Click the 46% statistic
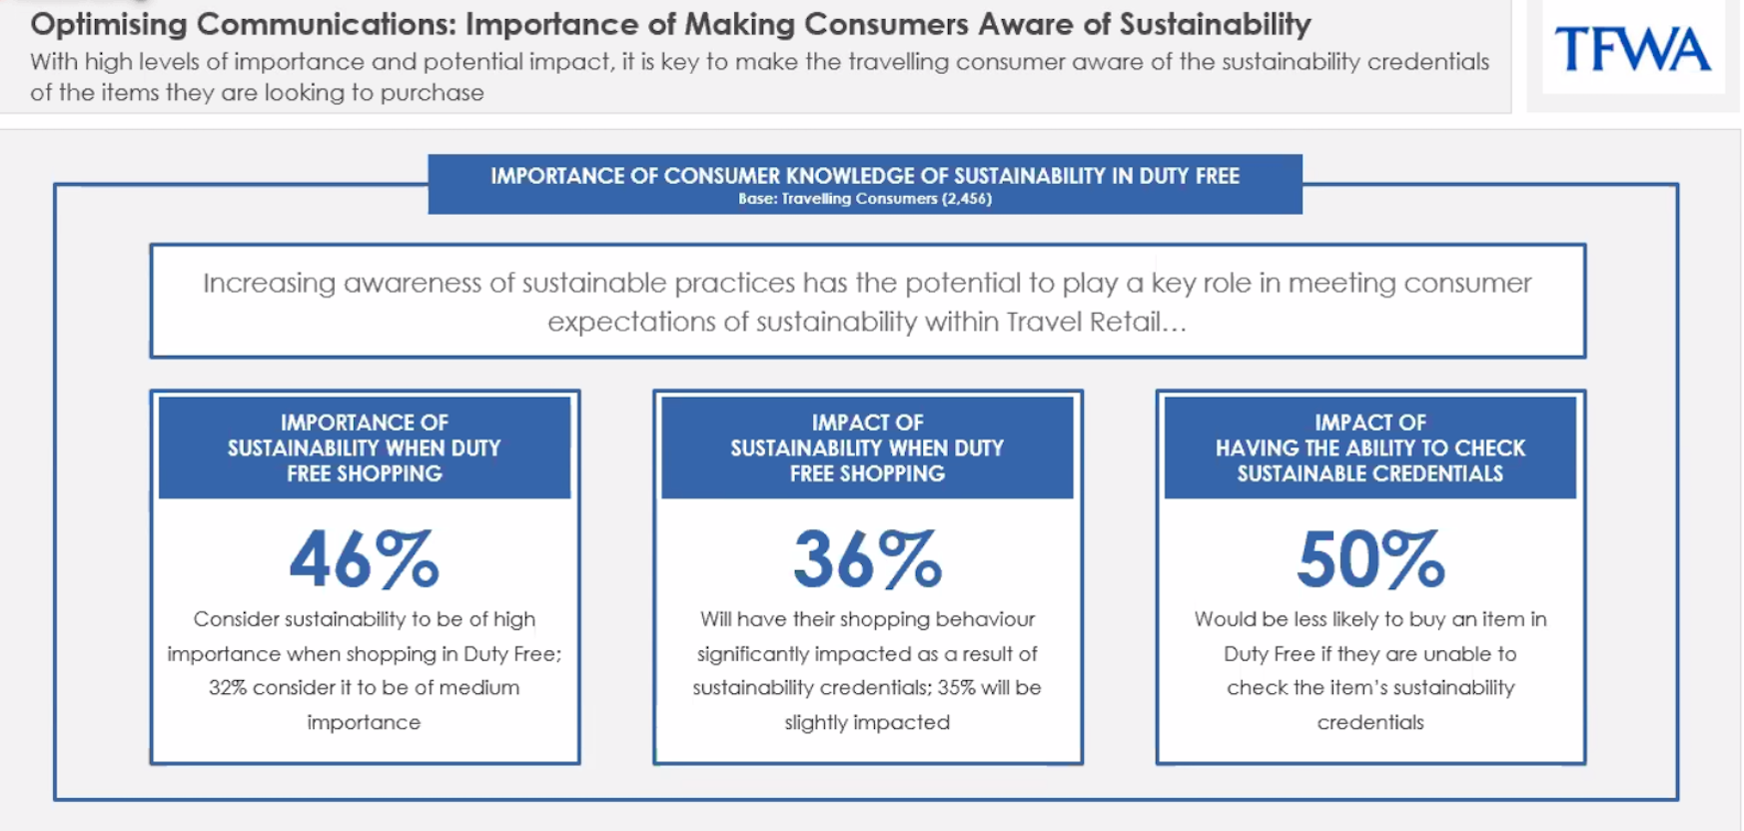The height and width of the screenshot is (831, 1744). tap(364, 559)
